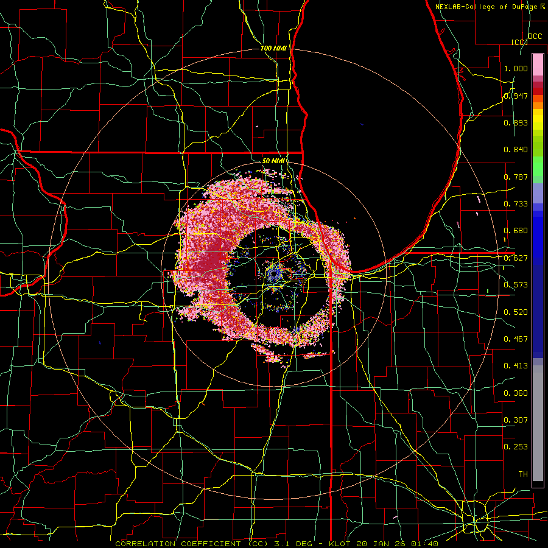Pick the light pink segment of color bar
The height and width of the screenshot is (548, 548).
[x=538, y=65]
